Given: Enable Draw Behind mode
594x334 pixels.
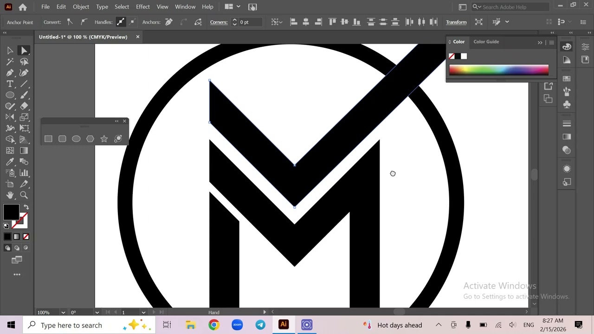Looking at the screenshot, I should pyautogui.click(x=17, y=248).
